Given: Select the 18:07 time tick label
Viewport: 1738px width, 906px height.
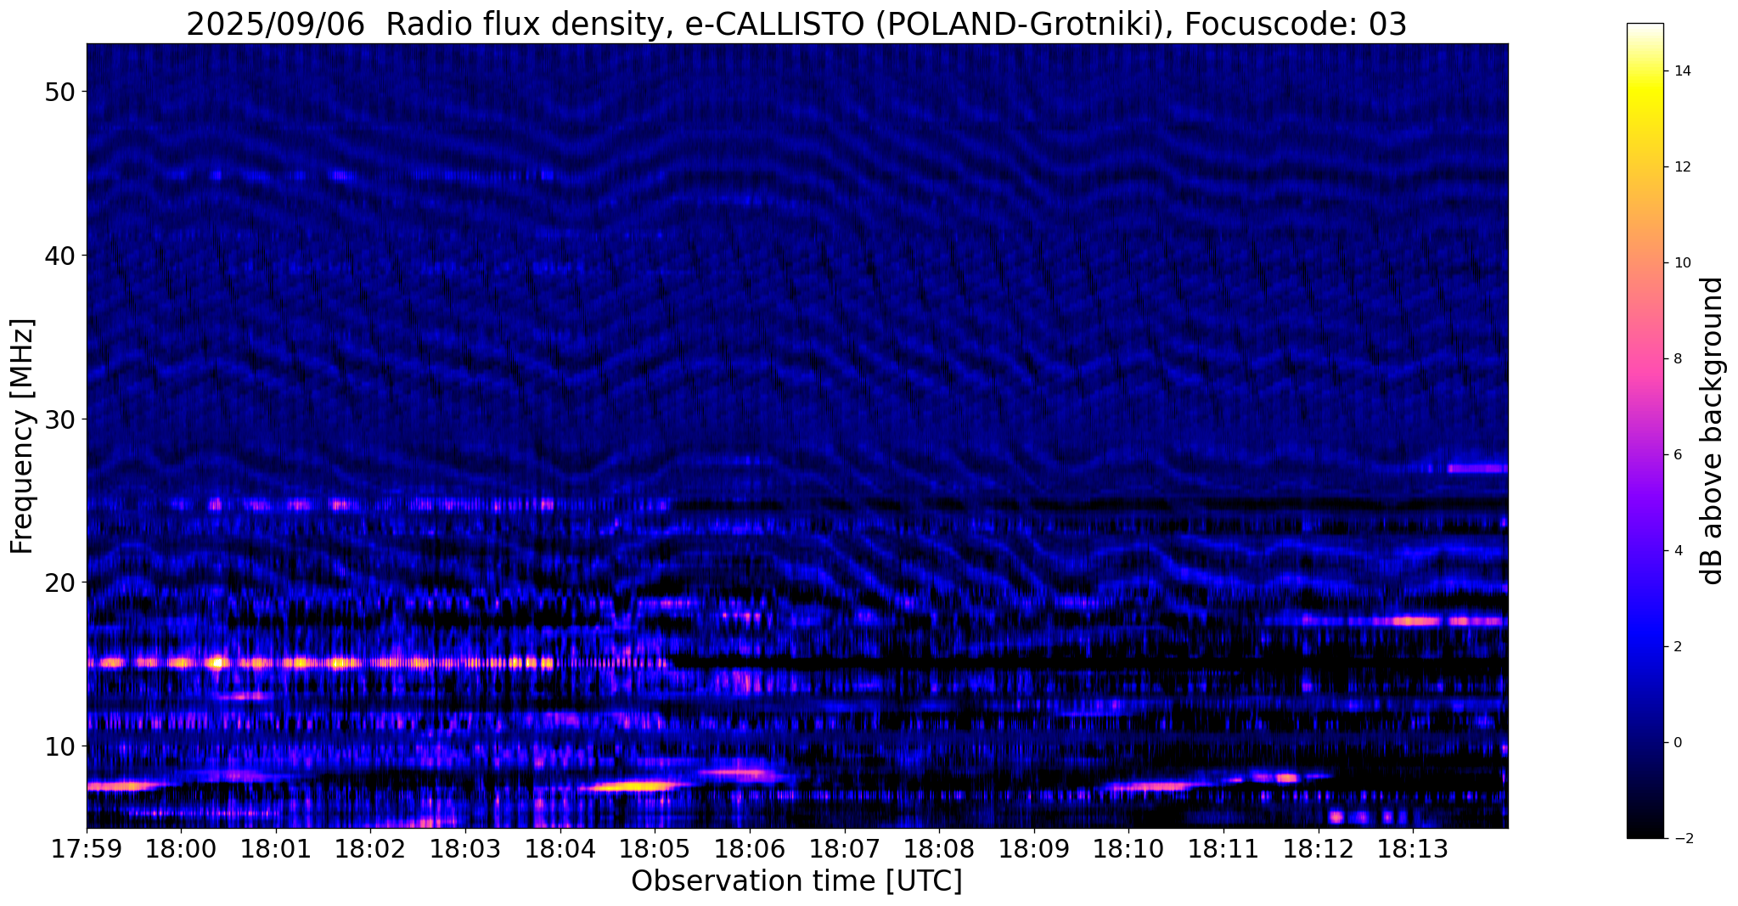Looking at the screenshot, I should click(x=844, y=849).
